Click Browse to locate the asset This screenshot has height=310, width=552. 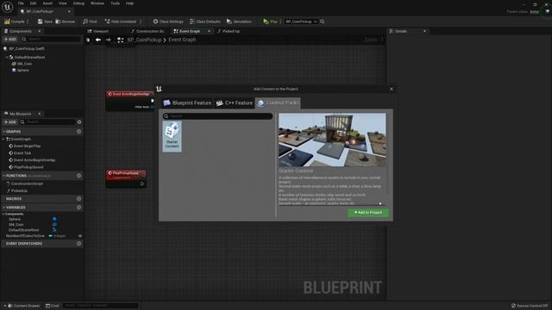point(66,22)
